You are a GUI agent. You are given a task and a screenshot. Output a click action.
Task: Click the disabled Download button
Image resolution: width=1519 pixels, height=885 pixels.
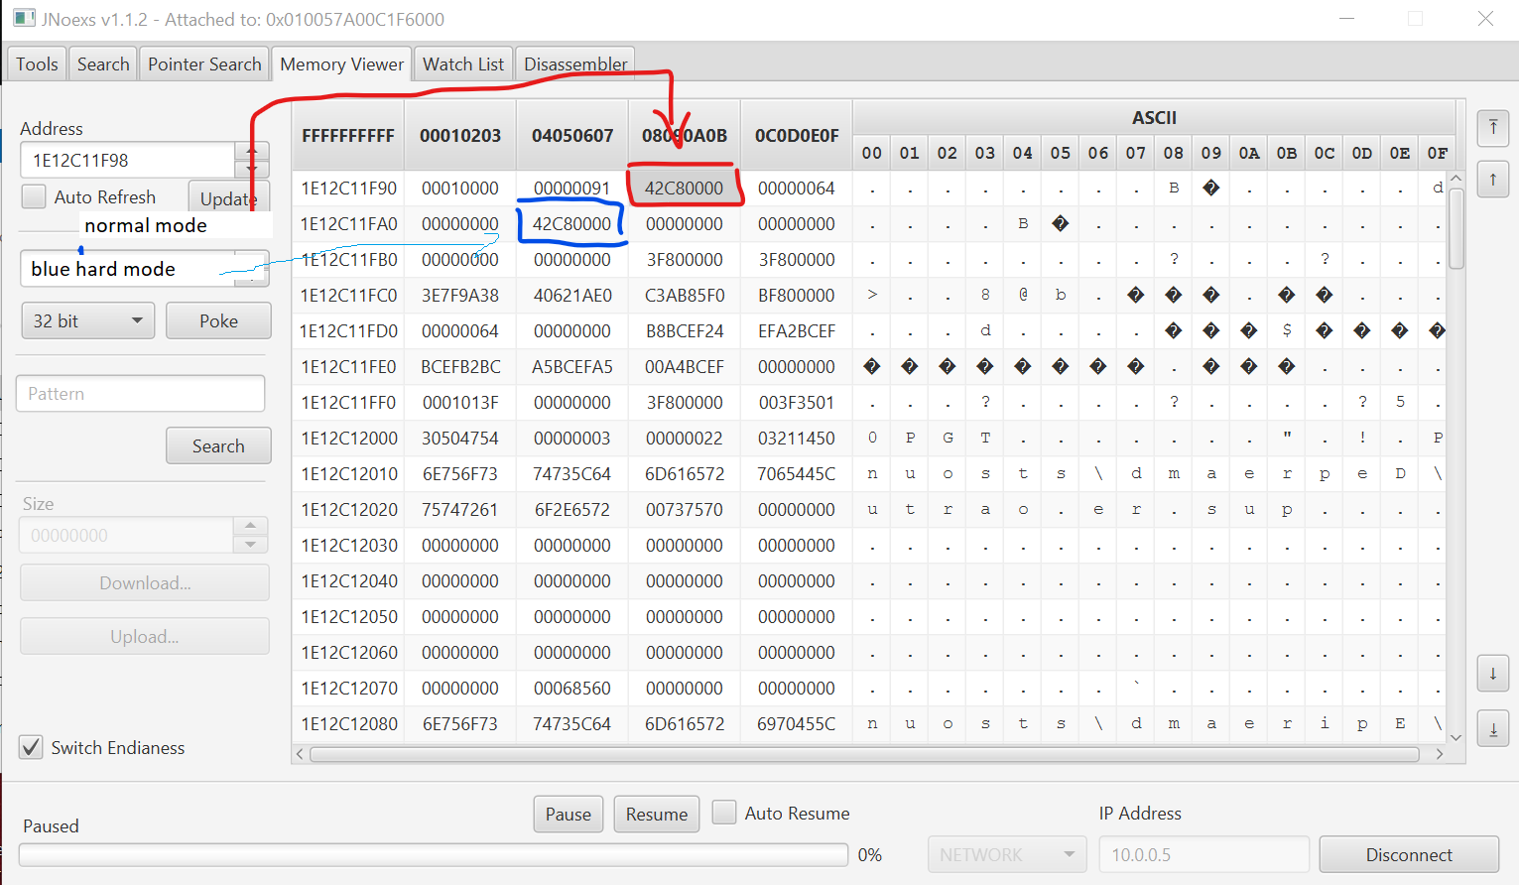click(145, 582)
